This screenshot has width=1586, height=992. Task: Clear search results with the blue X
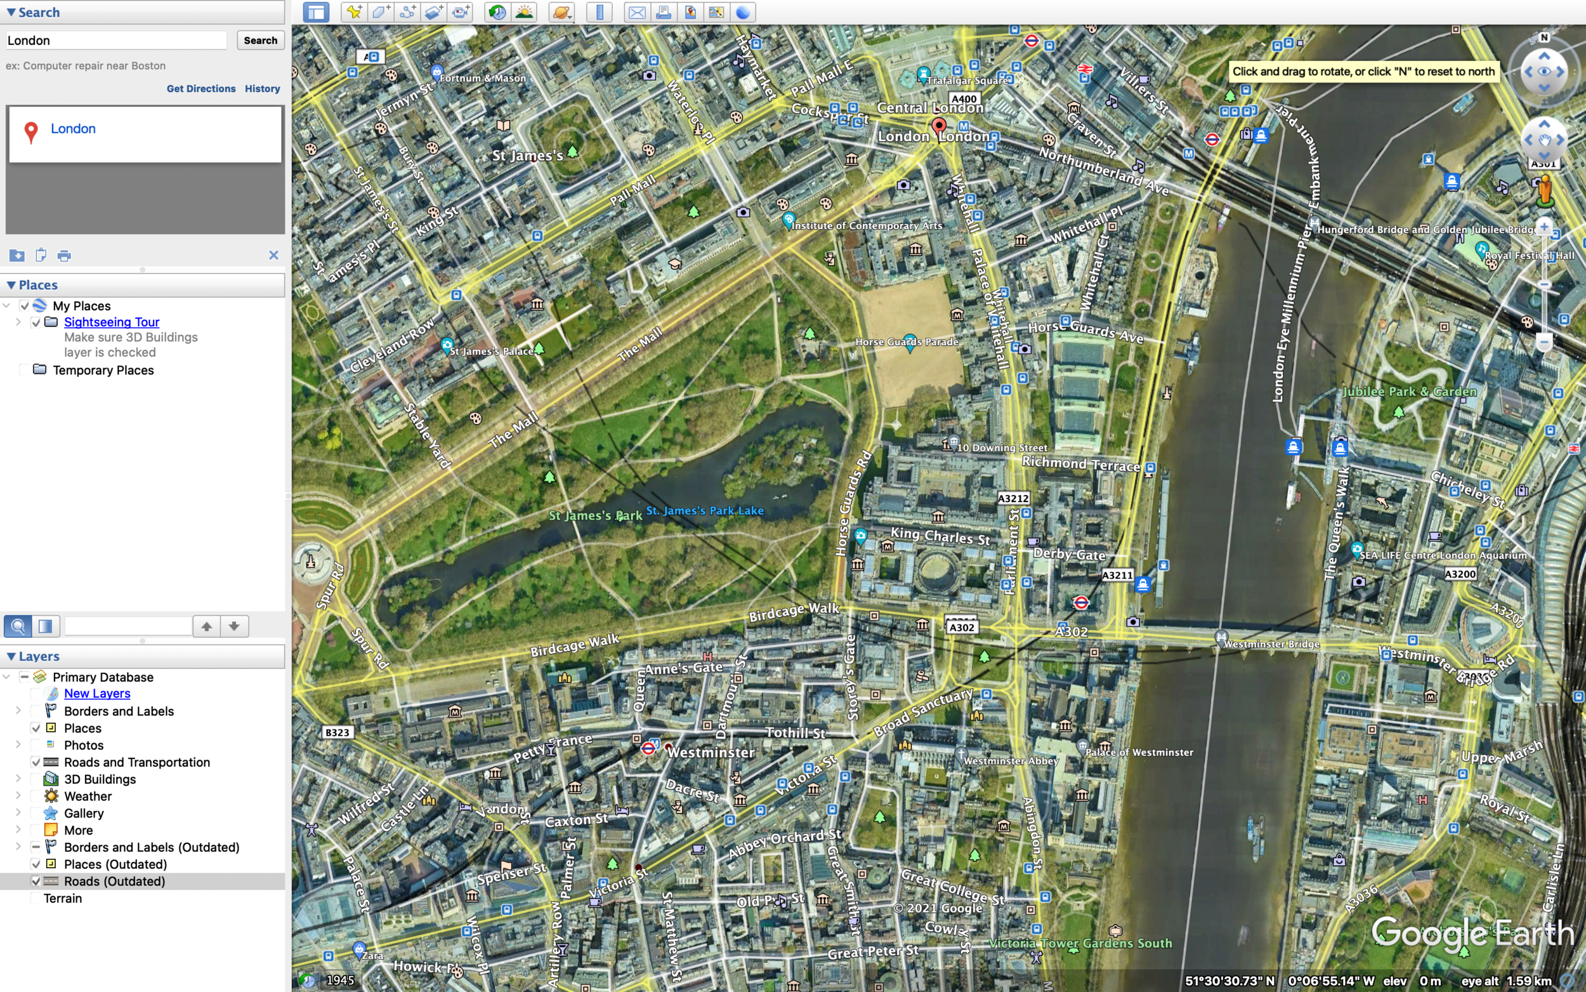click(274, 255)
